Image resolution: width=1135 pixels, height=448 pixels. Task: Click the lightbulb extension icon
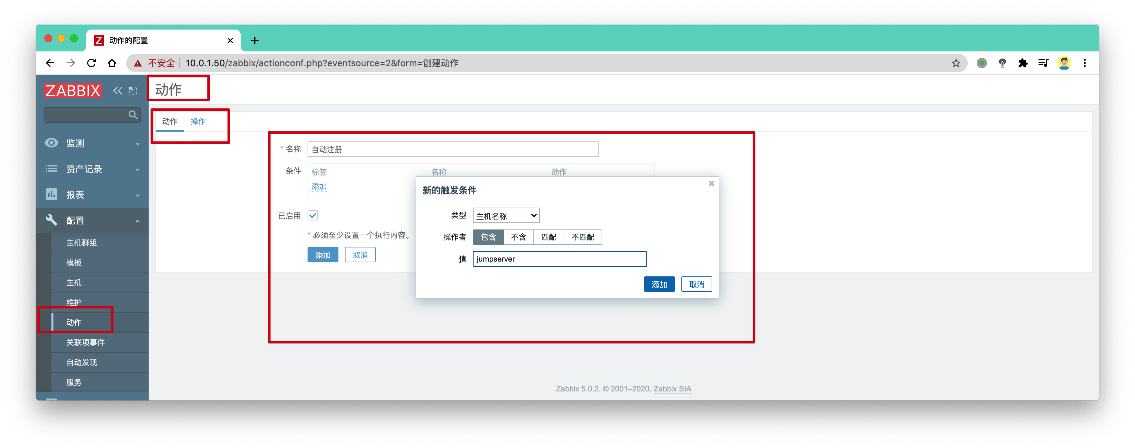1002,63
